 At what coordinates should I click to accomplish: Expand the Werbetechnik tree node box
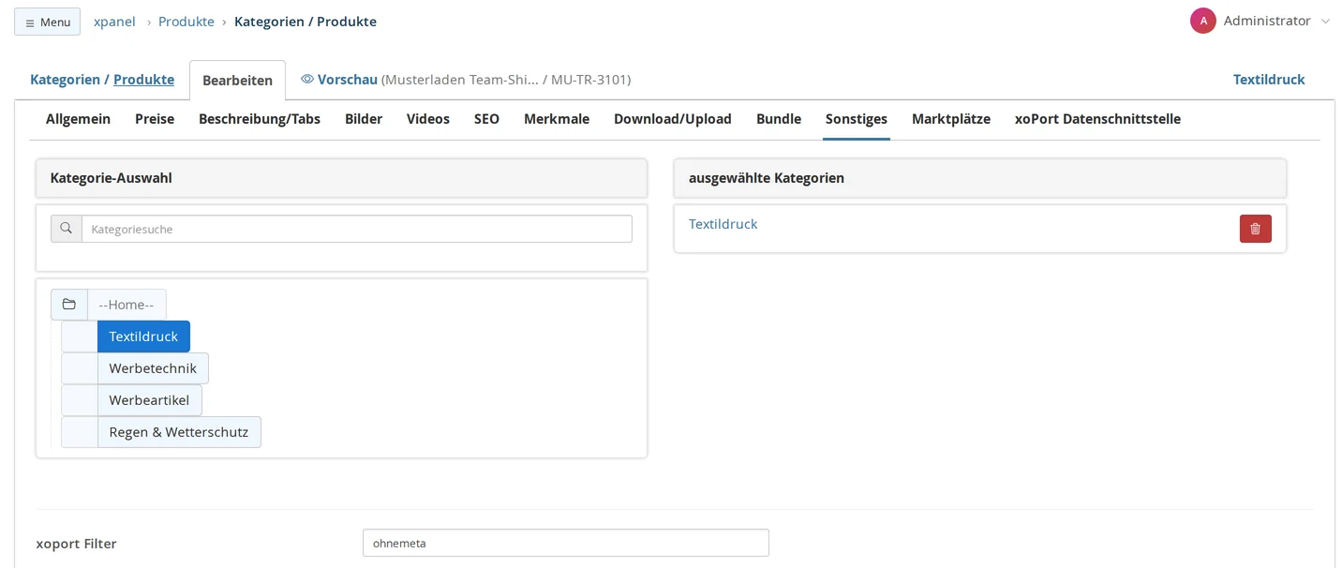pyautogui.click(x=80, y=368)
